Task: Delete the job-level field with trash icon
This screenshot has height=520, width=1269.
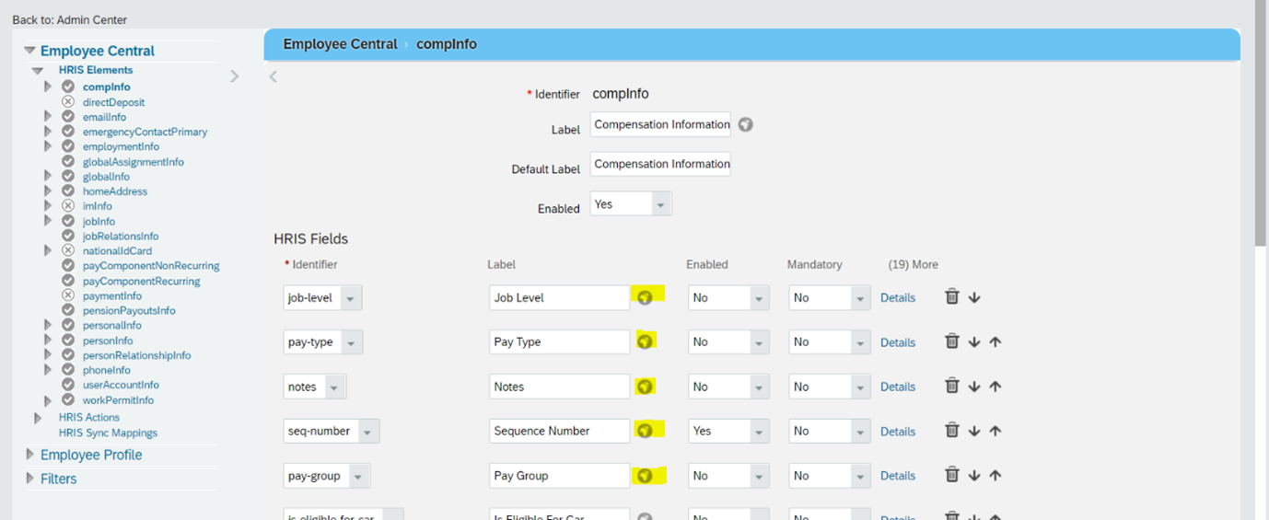Action: [x=952, y=296]
